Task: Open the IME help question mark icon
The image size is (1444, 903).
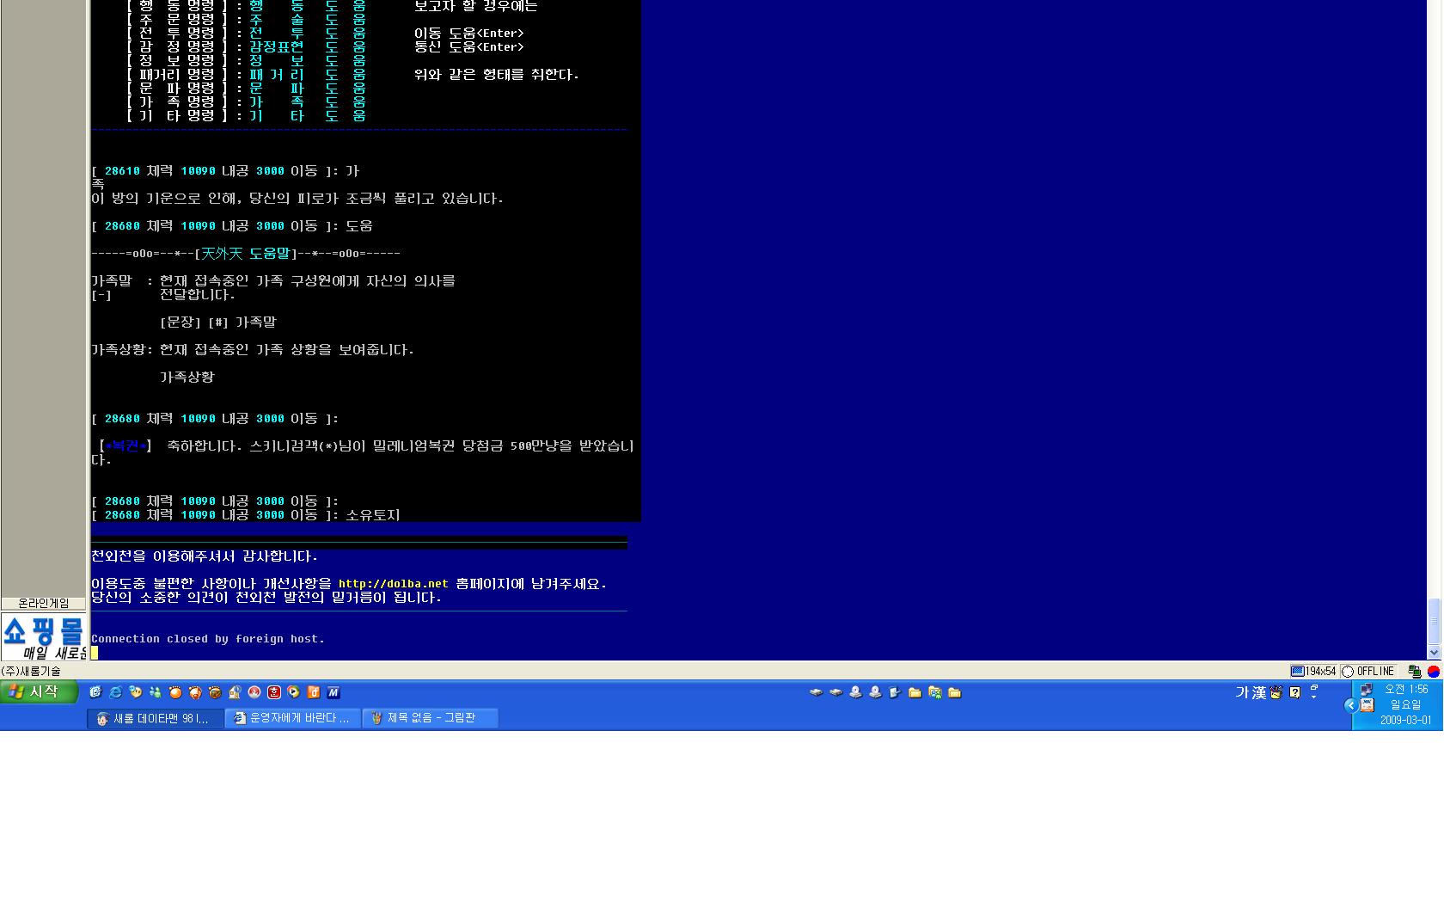Action: 1295,693
